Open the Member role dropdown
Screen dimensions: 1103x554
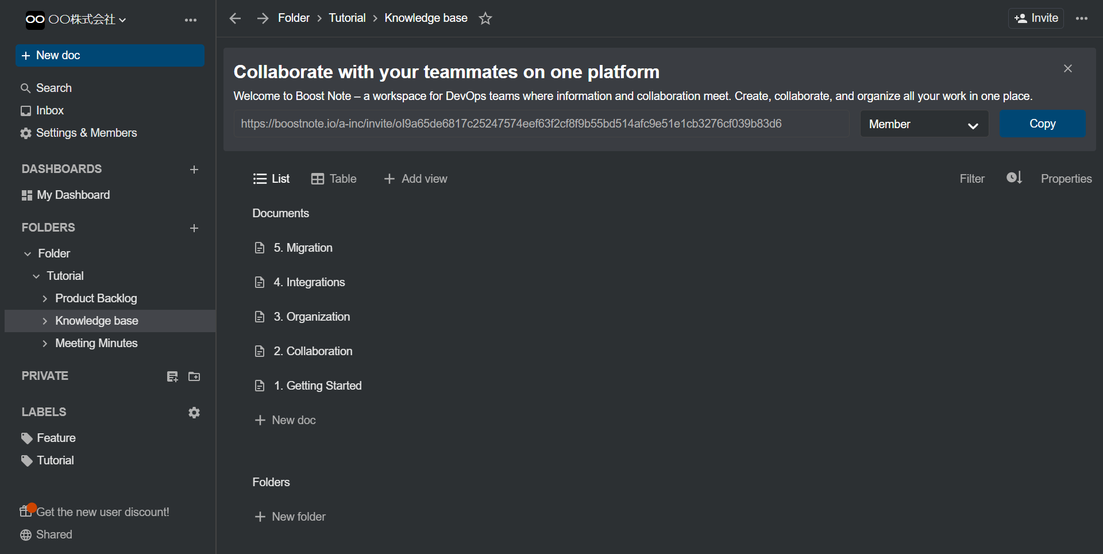tap(924, 124)
